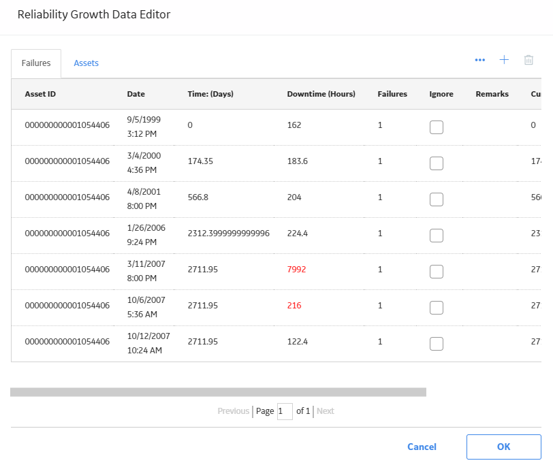Click the time value 2312.3999999999996

(228, 234)
